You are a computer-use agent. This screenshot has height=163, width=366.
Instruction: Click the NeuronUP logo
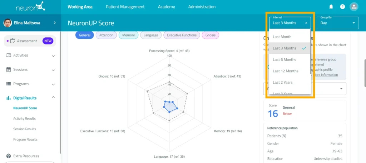[x=31, y=7]
